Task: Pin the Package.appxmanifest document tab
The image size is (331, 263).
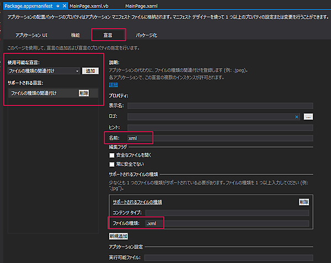Action: (58, 5)
